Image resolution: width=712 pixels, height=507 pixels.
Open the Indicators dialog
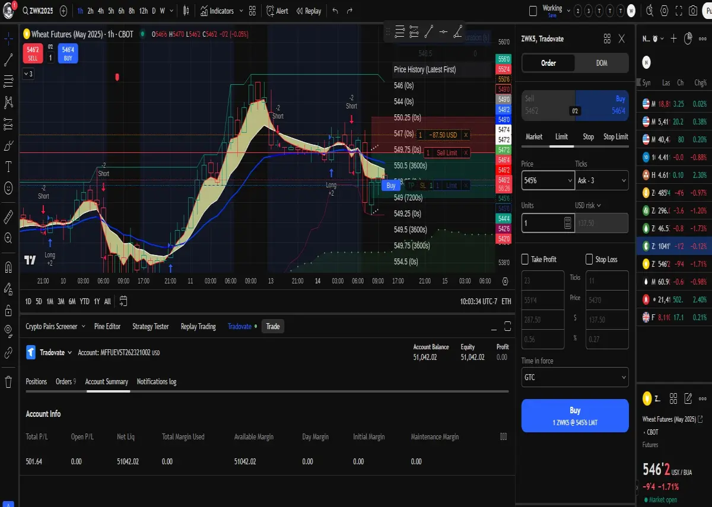[x=217, y=11]
